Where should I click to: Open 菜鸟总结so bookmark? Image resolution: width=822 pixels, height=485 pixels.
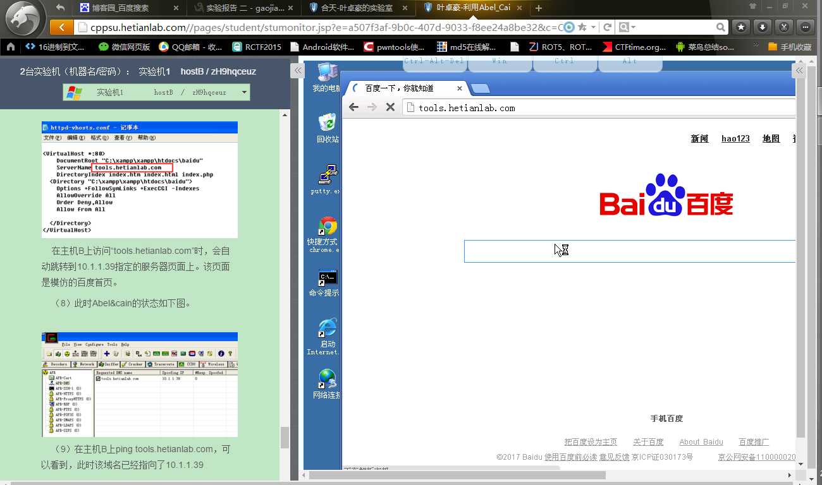click(706, 47)
